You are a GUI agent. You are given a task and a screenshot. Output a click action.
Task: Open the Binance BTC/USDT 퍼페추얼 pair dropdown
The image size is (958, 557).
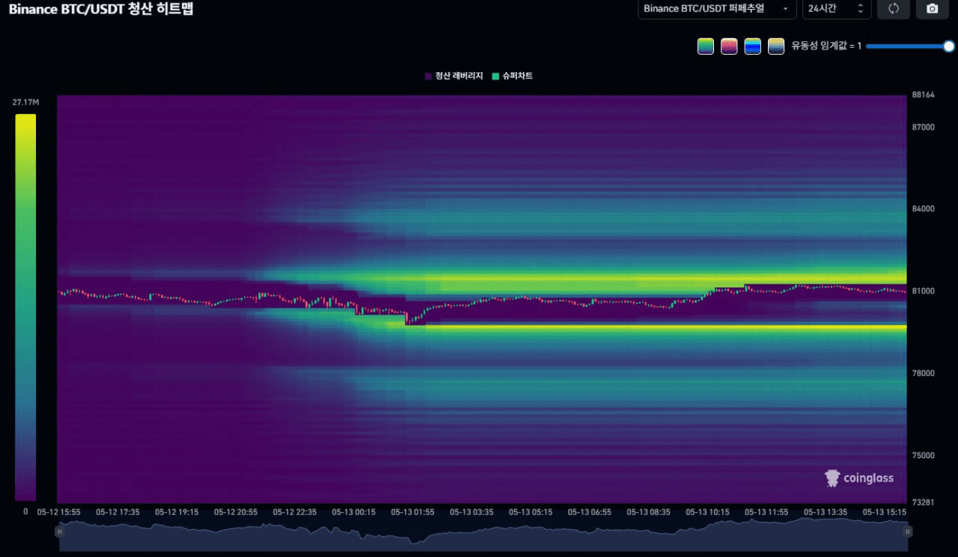[x=717, y=8]
